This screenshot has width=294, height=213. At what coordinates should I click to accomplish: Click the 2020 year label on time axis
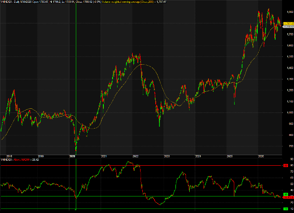[73, 156]
